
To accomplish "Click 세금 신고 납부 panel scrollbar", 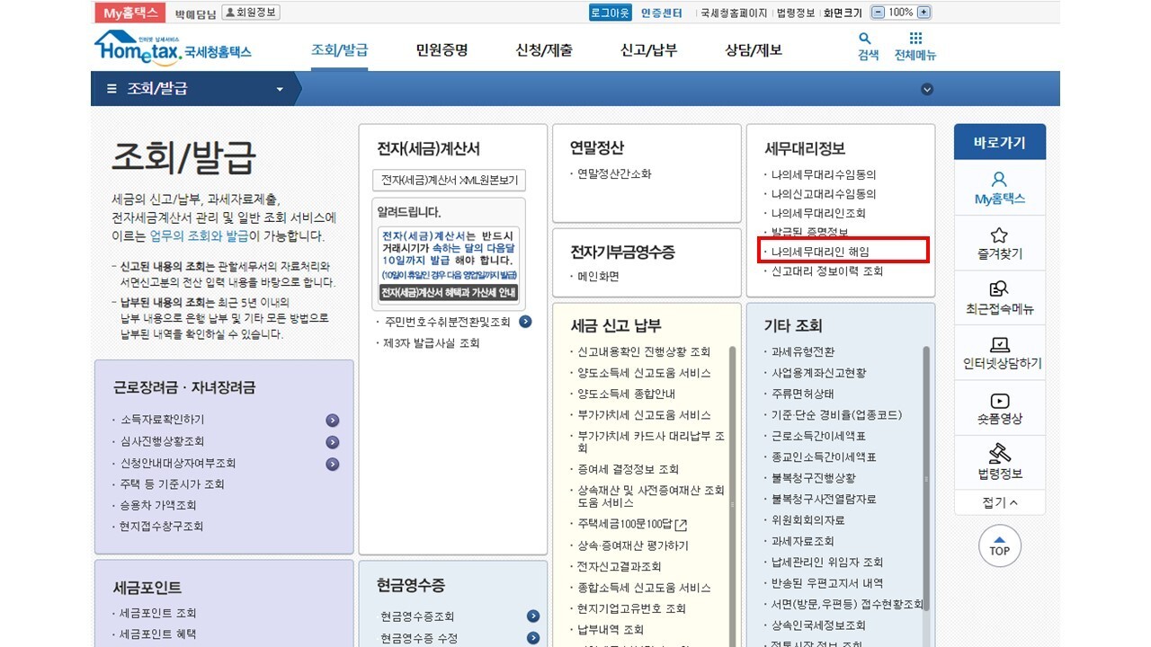I will (732, 494).
